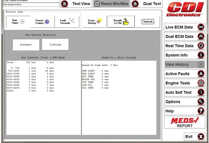Select Lifetime run history

tap(56, 45)
